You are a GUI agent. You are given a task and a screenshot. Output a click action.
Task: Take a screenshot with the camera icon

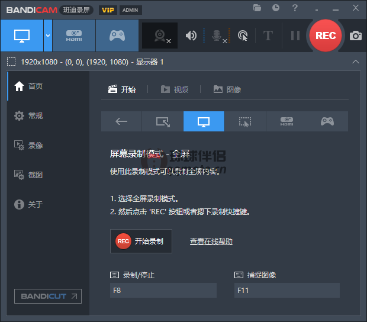click(355, 36)
